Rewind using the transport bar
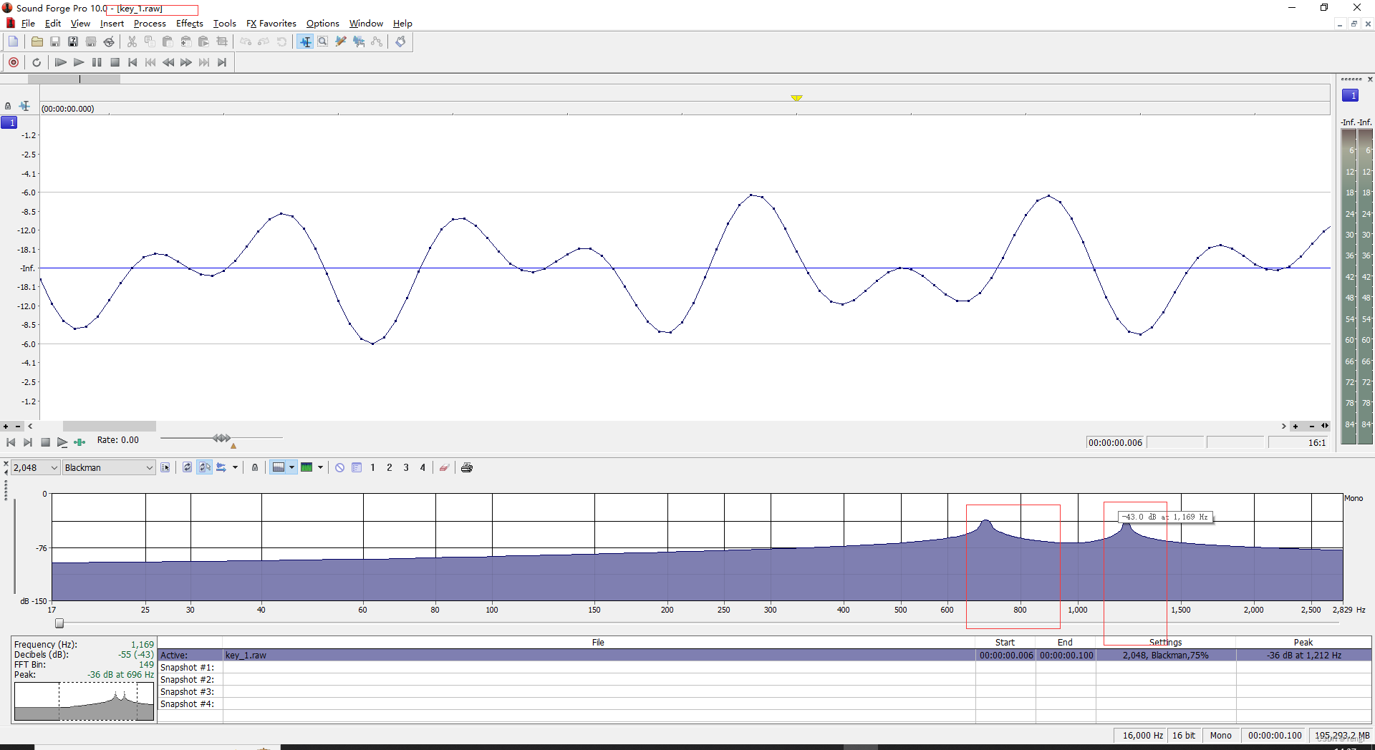 [168, 62]
